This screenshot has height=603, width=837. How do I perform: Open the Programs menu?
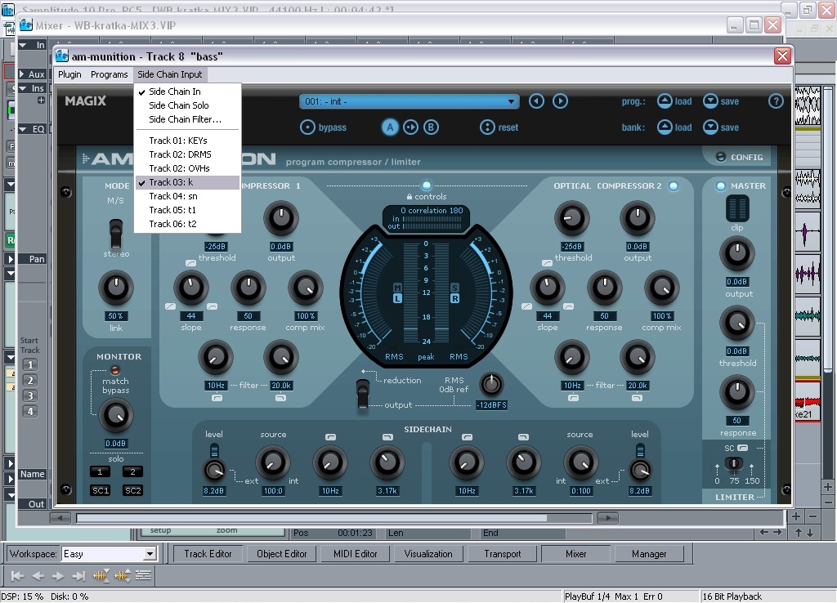coord(109,74)
